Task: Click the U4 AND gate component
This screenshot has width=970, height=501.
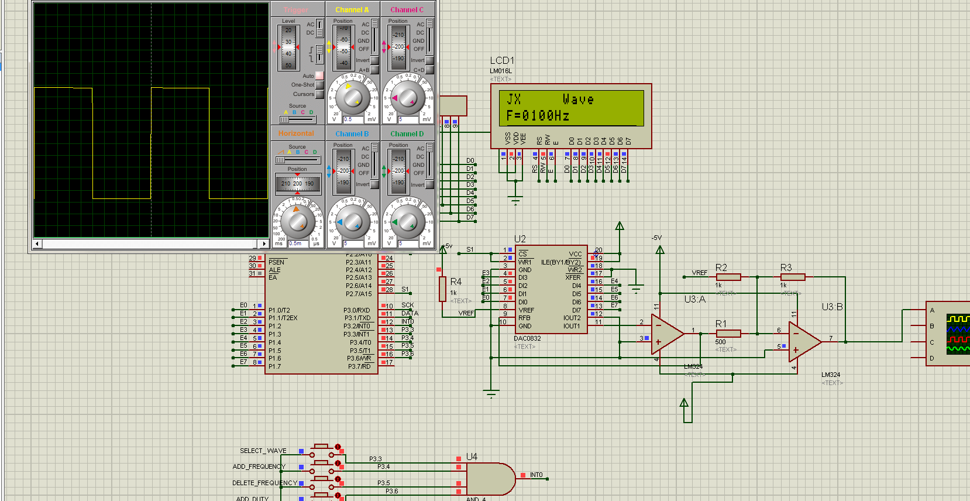Action: tap(489, 479)
